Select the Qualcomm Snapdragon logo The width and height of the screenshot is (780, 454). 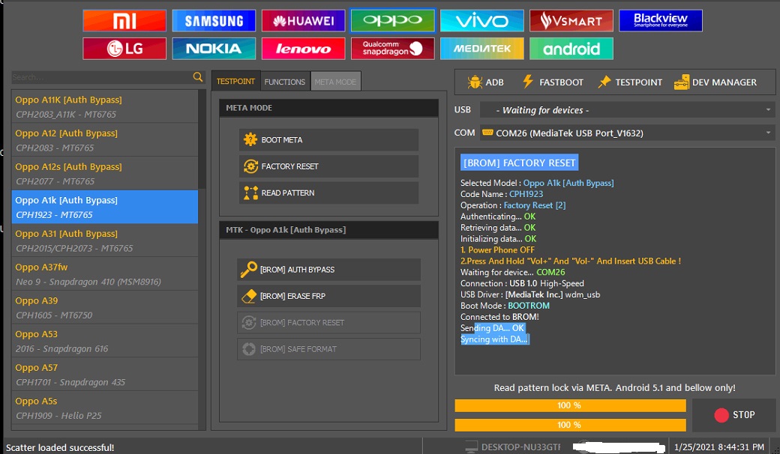392,49
